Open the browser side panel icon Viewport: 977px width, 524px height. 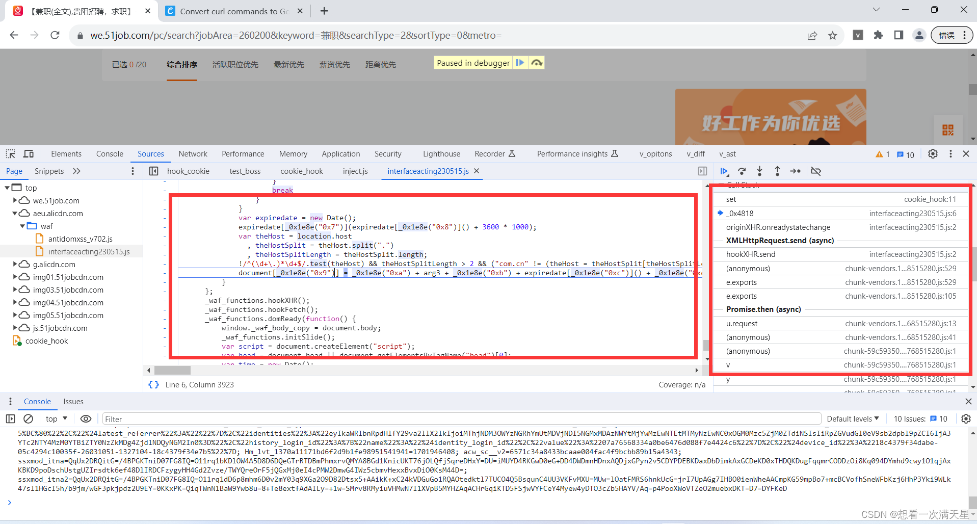[899, 35]
